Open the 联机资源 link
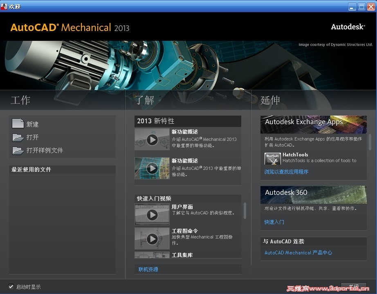This screenshot has width=377, height=294. click(148, 269)
